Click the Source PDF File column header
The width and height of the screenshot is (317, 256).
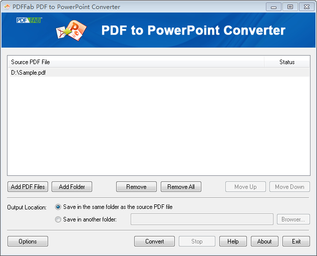(136, 62)
